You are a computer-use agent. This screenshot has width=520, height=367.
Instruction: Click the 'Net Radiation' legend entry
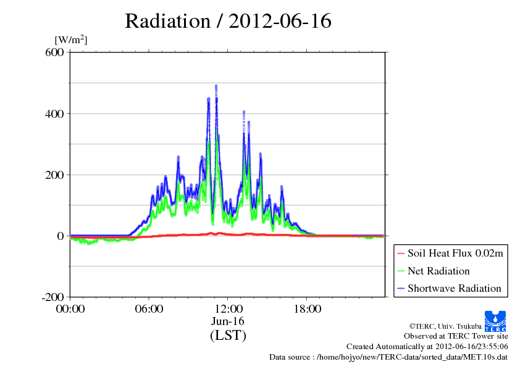434,271
